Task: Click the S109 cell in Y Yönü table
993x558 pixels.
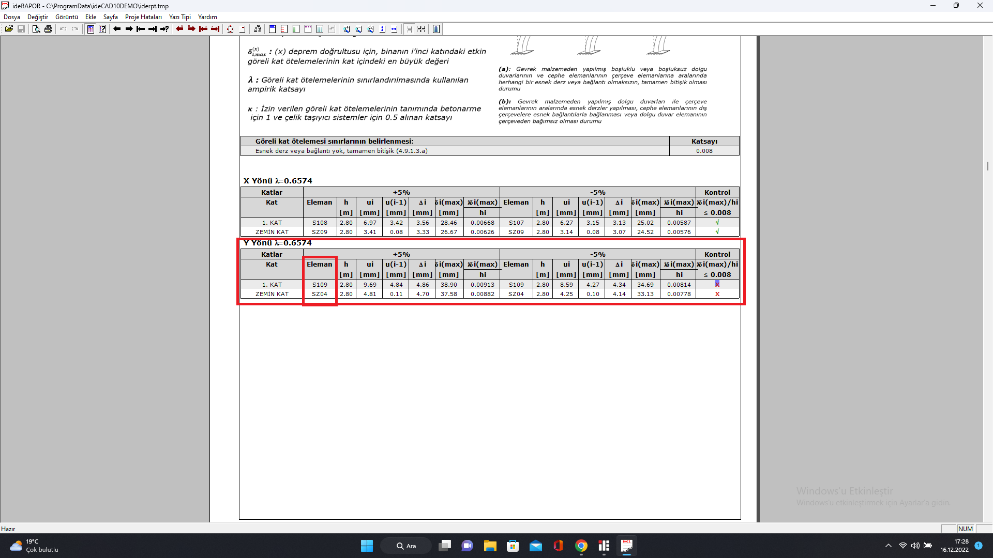Action: coord(320,285)
